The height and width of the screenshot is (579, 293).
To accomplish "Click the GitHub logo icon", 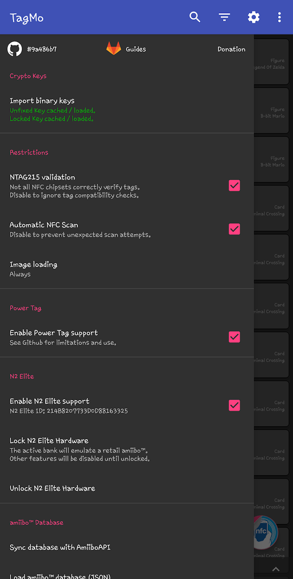I will [x=15, y=49].
